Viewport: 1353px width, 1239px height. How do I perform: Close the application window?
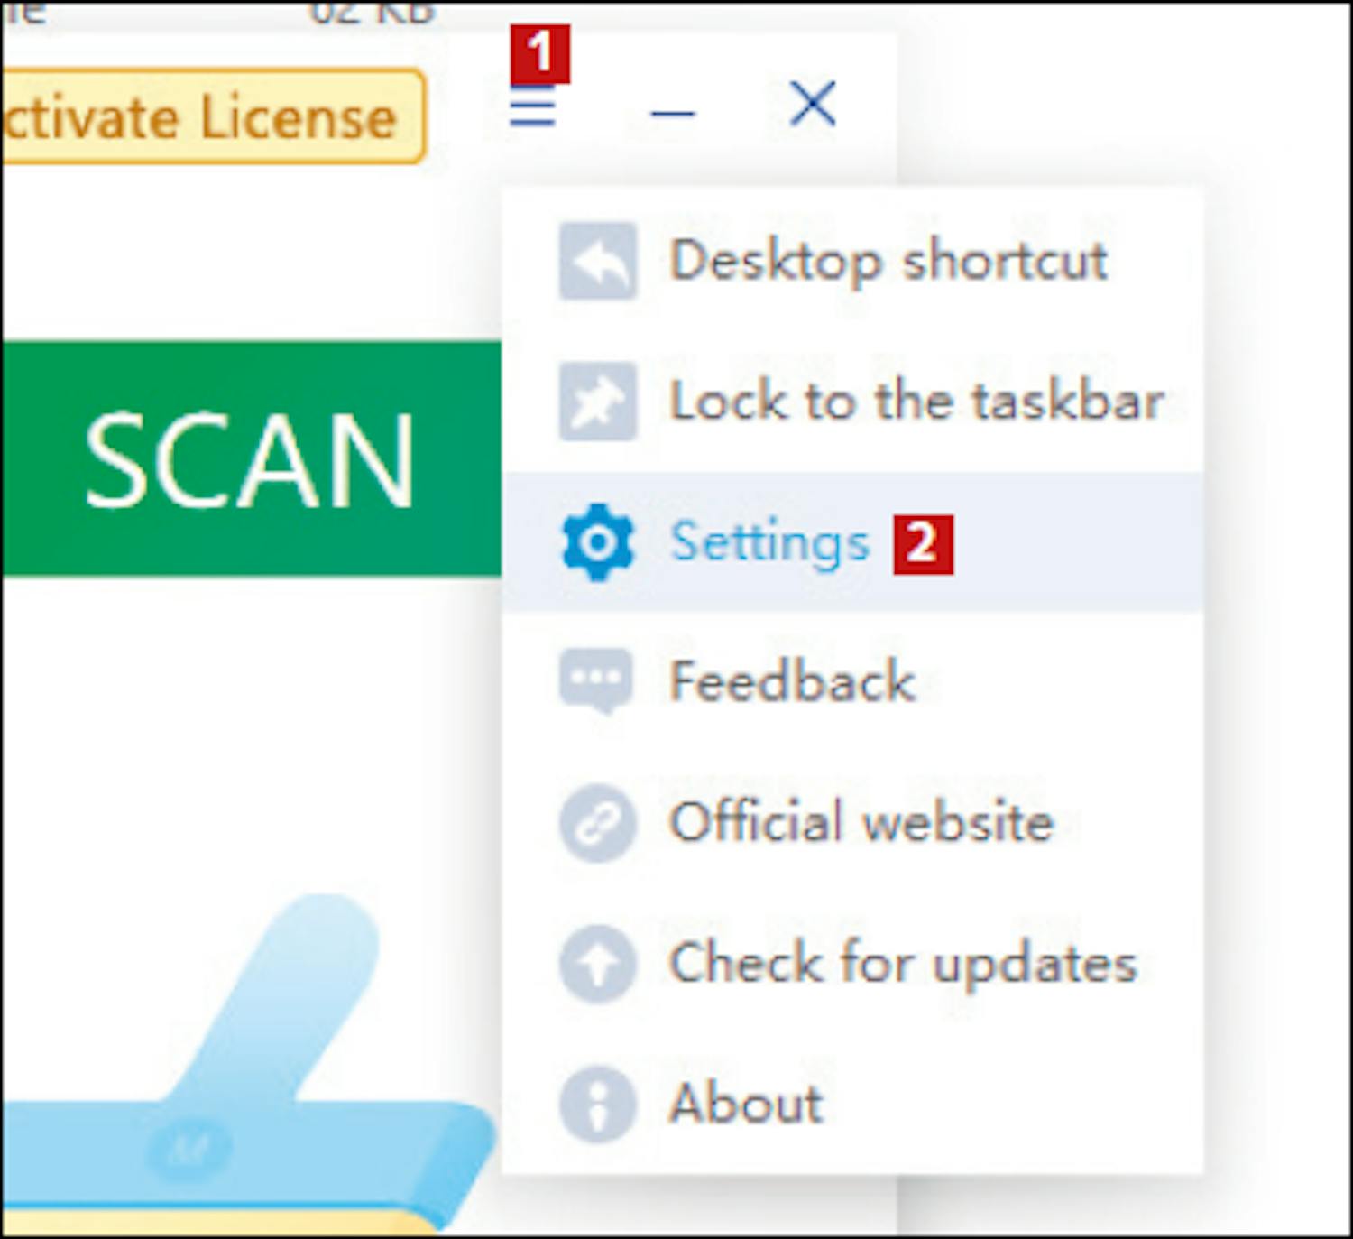[813, 103]
